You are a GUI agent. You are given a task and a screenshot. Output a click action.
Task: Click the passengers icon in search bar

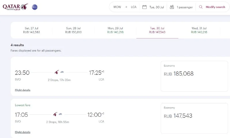tap(172, 7)
